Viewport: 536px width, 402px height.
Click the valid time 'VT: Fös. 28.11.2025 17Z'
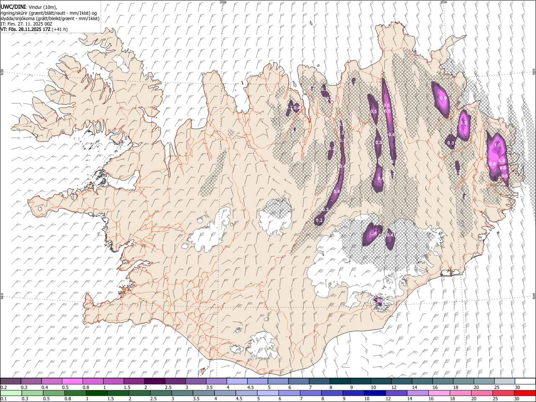pos(26,29)
